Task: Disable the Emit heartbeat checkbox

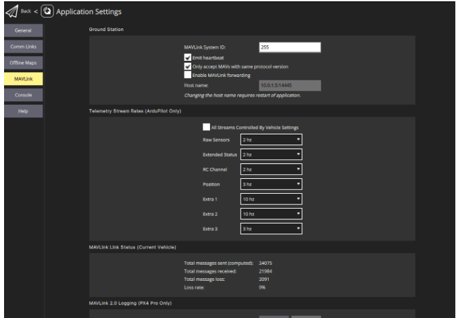Action: pos(188,58)
